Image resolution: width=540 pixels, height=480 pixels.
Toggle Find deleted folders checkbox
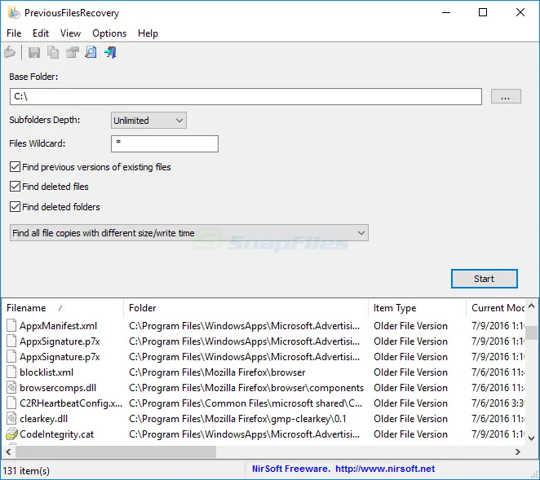15,207
